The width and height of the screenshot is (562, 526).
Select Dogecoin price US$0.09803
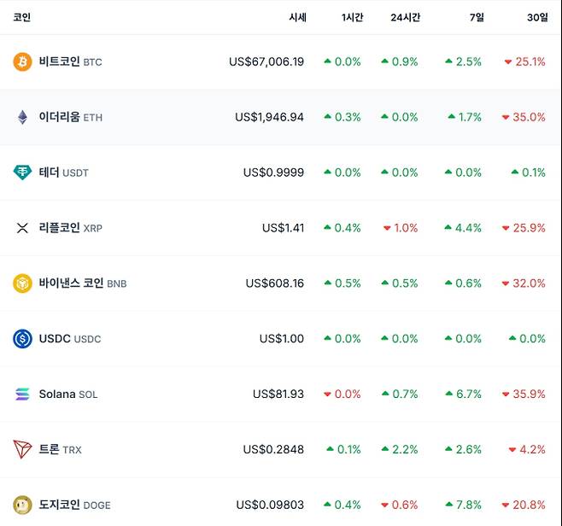(x=270, y=505)
